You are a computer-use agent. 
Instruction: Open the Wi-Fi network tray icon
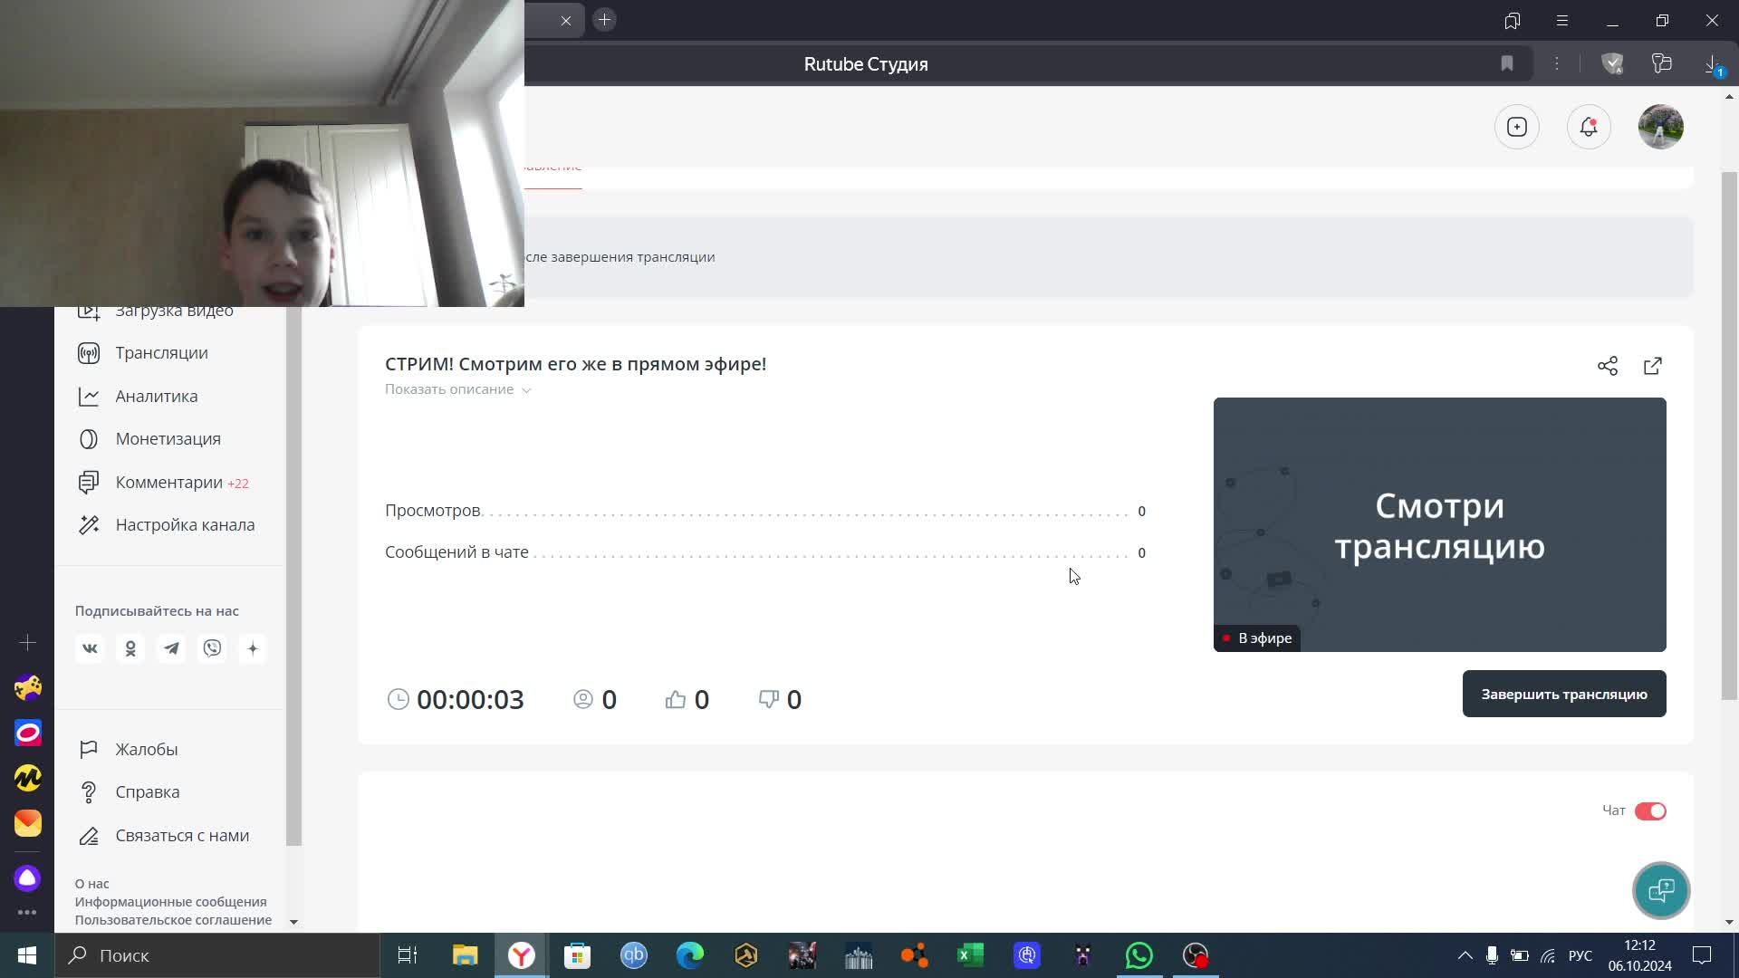point(1548,955)
